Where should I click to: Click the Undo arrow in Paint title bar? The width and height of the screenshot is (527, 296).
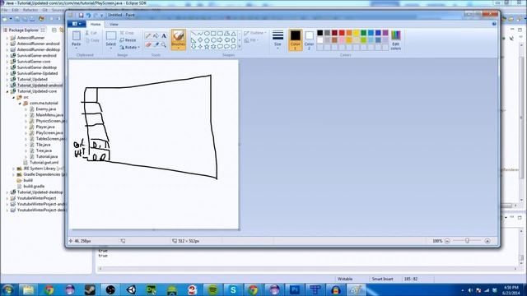click(88, 15)
